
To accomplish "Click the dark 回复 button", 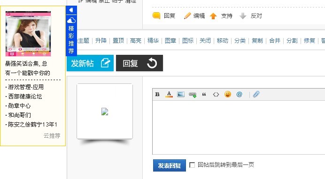I will point(139,63).
